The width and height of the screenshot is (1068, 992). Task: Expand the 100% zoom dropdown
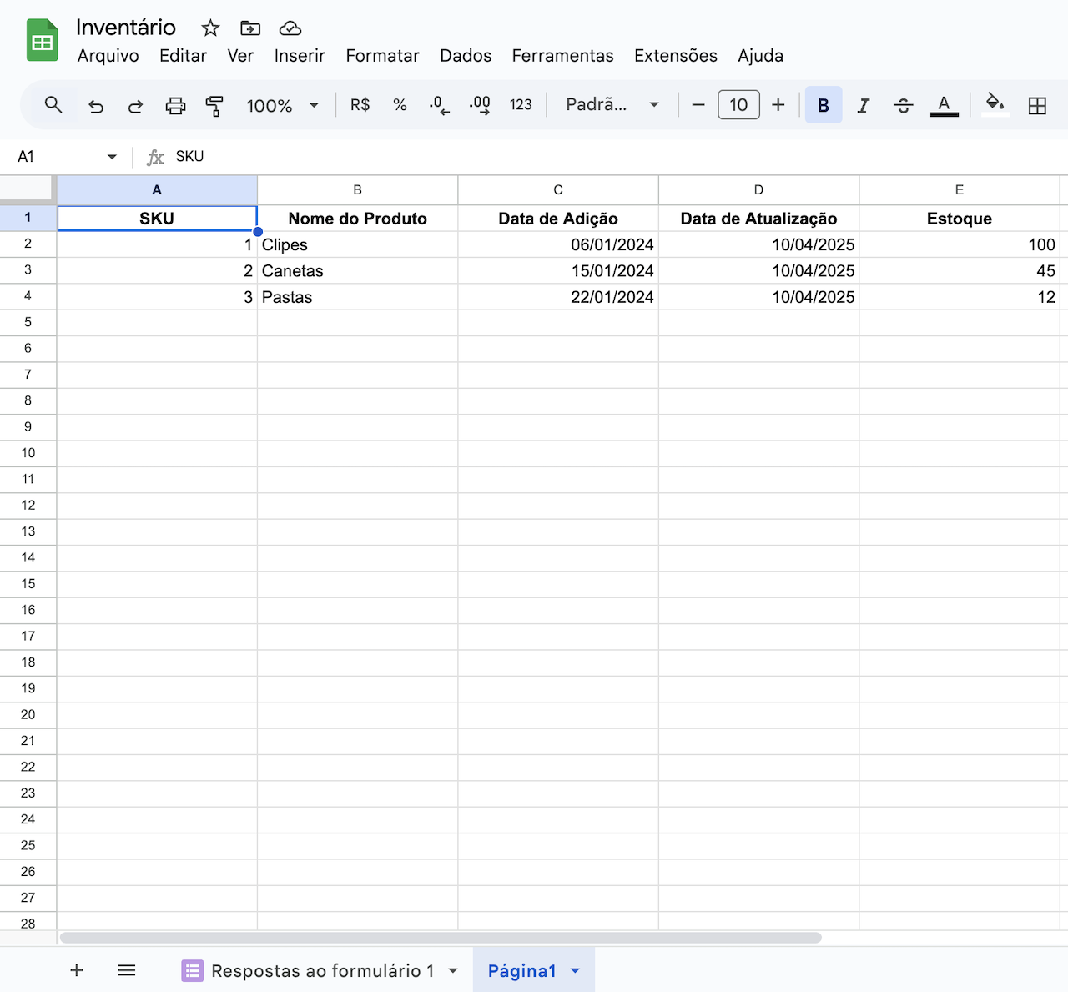click(x=283, y=106)
